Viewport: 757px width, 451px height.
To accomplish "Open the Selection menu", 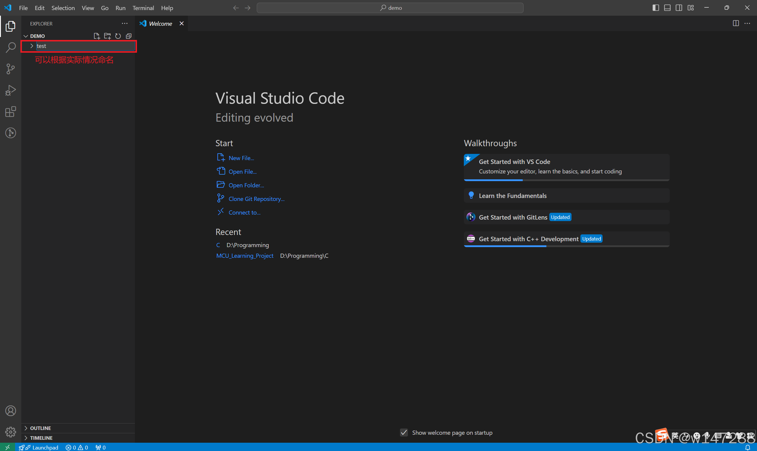I will click(x=63, y=8).
